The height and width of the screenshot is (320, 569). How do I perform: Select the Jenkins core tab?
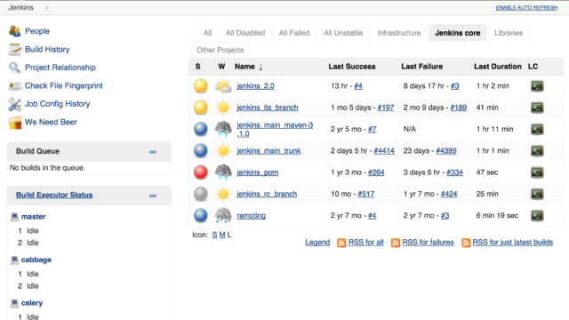(458, 33)
